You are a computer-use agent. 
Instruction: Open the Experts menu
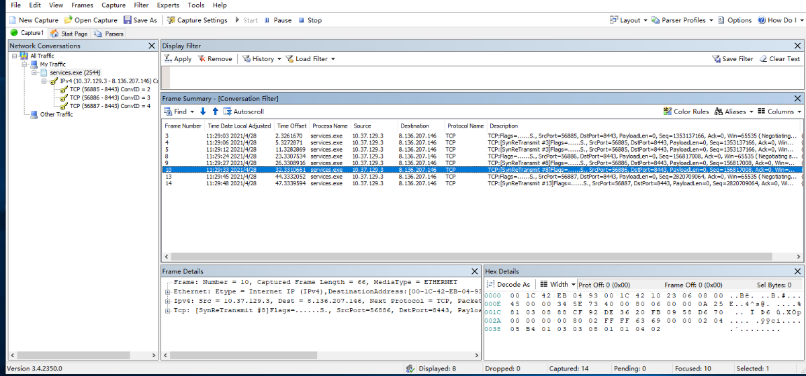pyautogui.click(x=168, y=5)
